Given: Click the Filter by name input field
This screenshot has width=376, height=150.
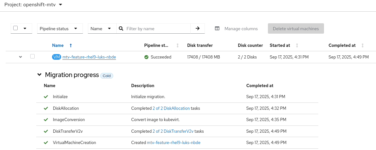Looking at the screenshot, I should (x=157, y=29).
